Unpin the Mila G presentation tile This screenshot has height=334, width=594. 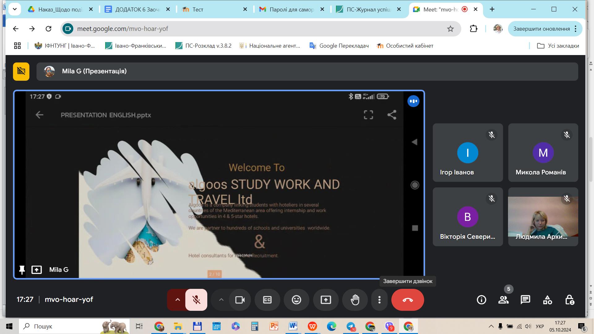point(22,270)
